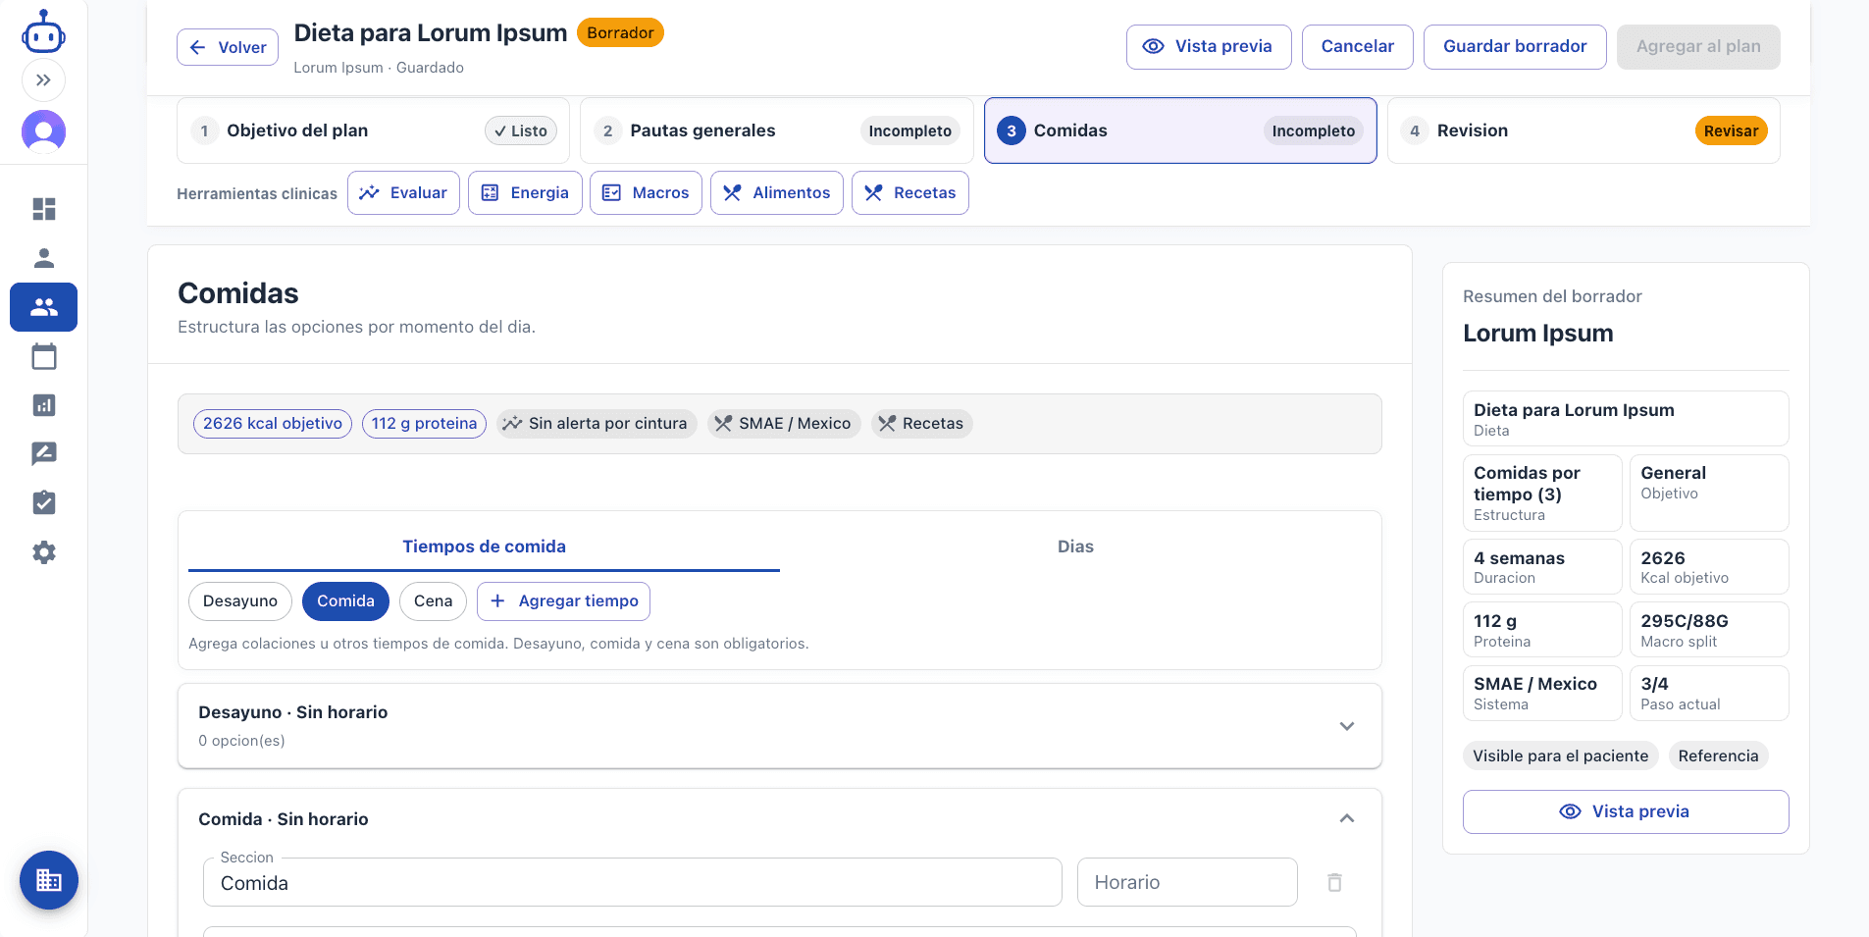Select the Cena meal chip

point(433,601)
